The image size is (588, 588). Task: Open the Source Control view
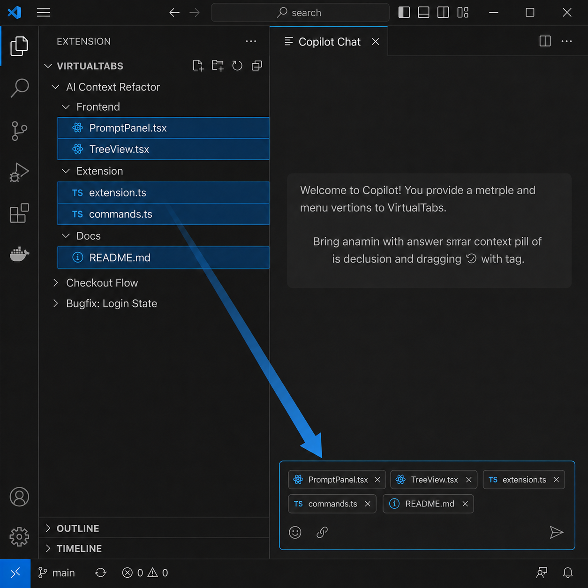(19, 131)
